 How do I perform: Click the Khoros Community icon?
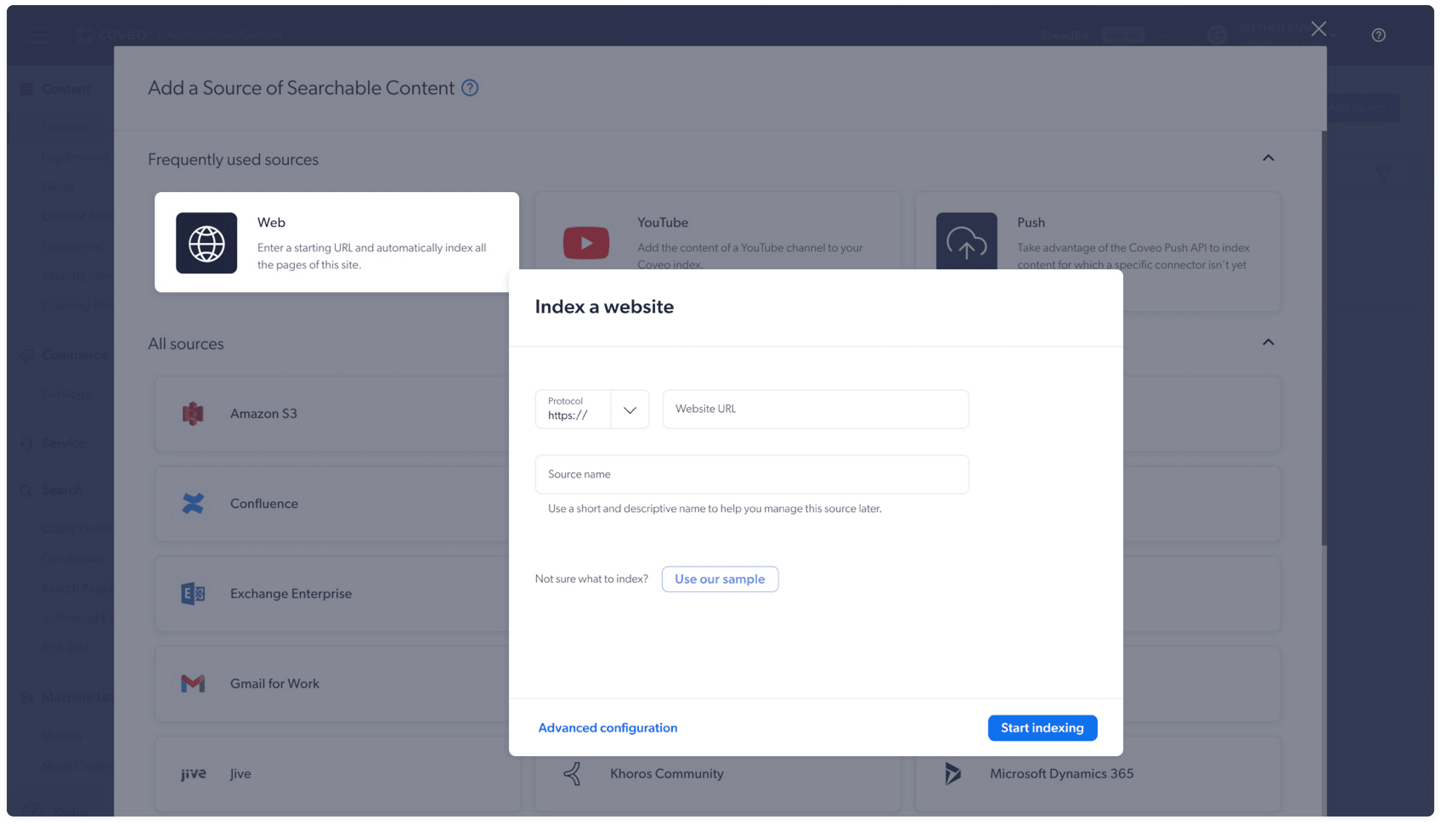click(572, 774)
